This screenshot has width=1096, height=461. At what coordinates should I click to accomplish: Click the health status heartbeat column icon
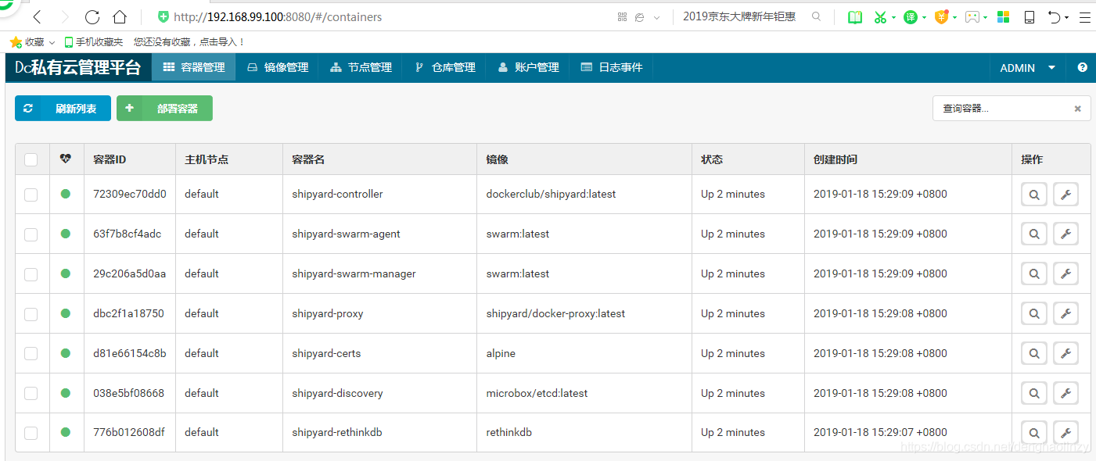[x=66, y=159]
